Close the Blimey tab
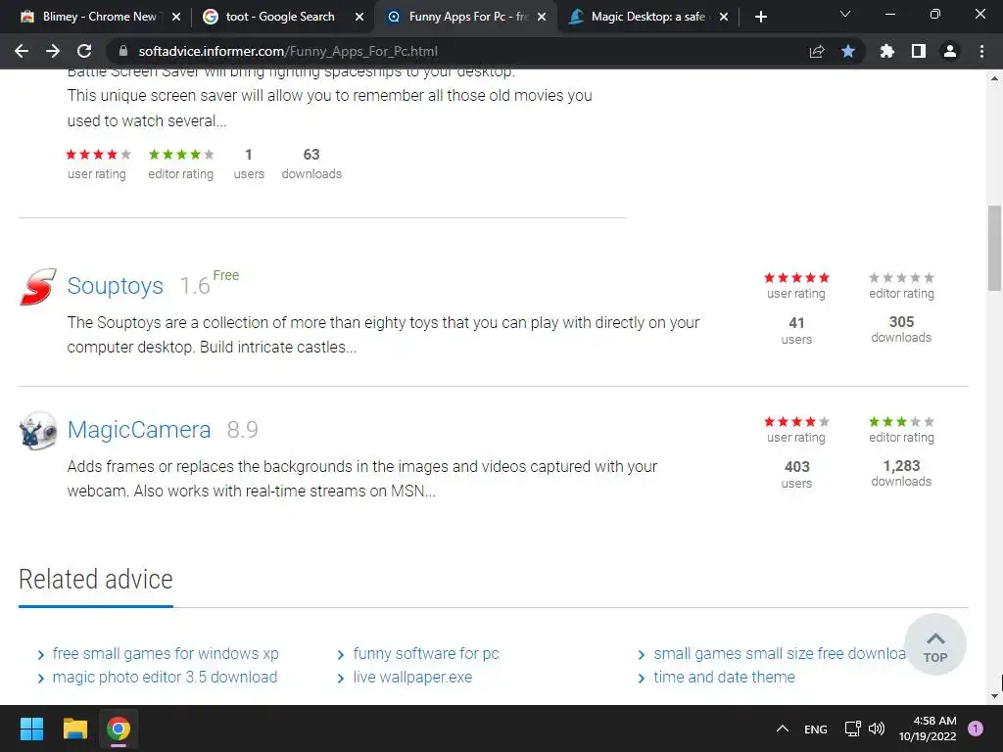 pos(176,17)
